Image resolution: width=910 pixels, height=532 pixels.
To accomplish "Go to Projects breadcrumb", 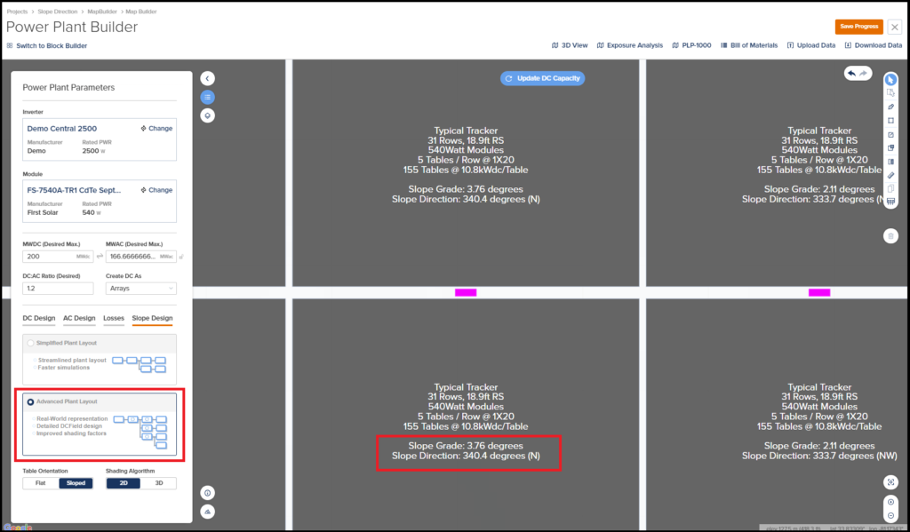I will coord(17,12).
